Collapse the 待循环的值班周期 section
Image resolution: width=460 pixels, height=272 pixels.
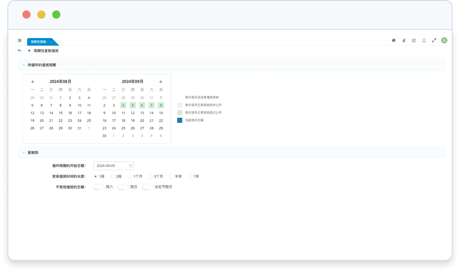(23, 65)
